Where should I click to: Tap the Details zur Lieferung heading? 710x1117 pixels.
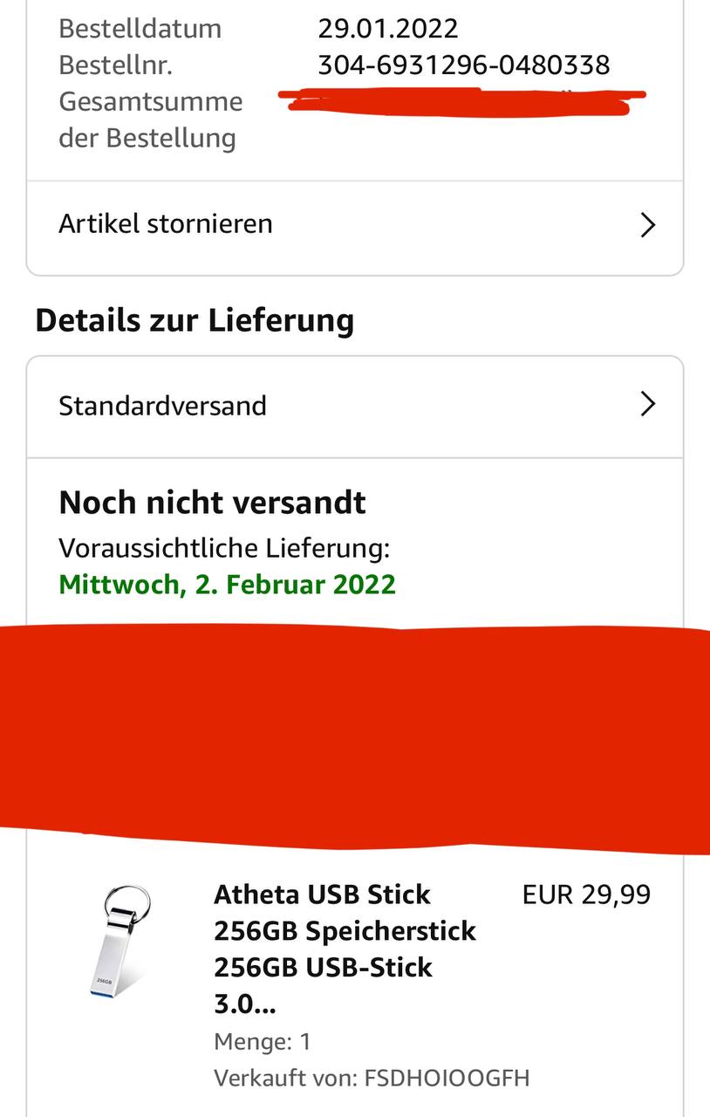(195, 320)
